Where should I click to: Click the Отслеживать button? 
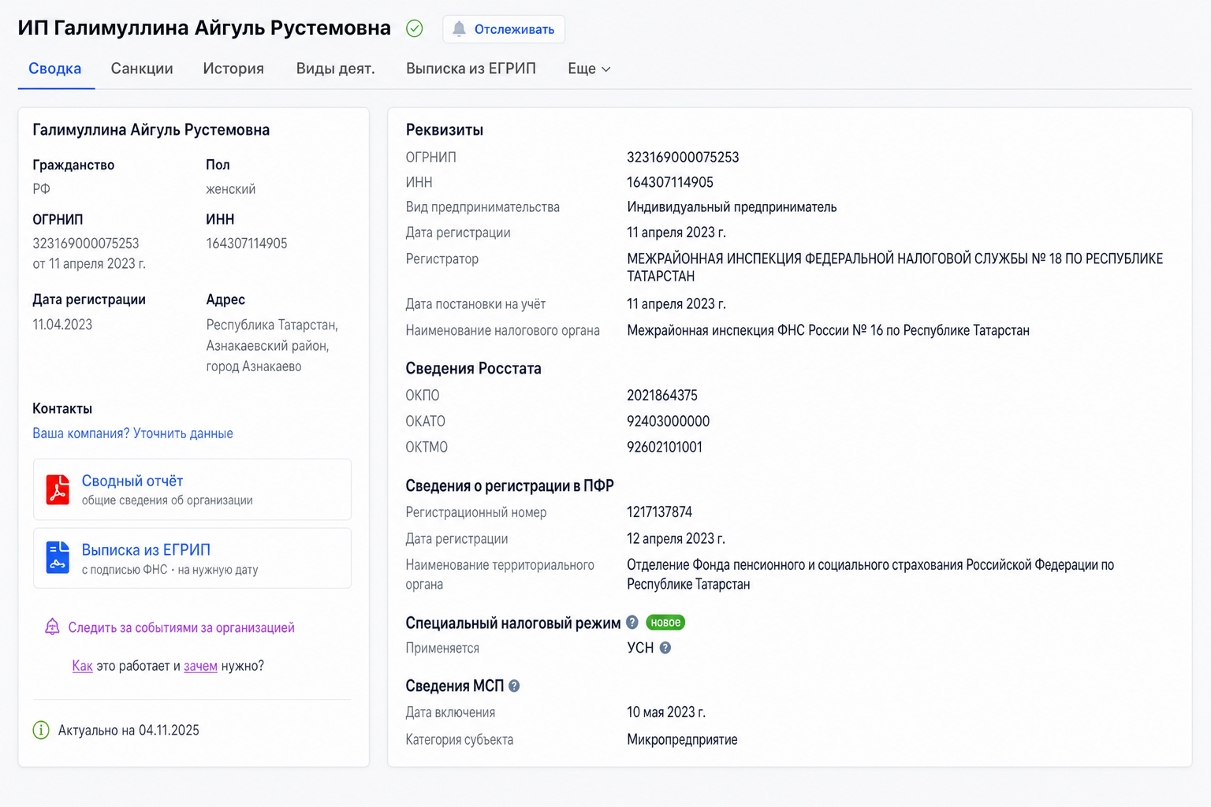pos(504,29)
